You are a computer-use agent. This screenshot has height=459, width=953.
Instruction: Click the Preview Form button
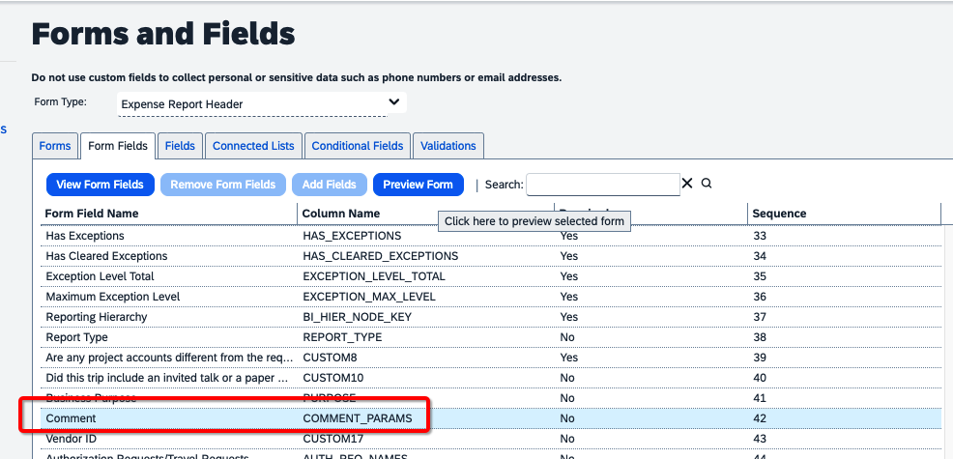click(x=419, y=185)
